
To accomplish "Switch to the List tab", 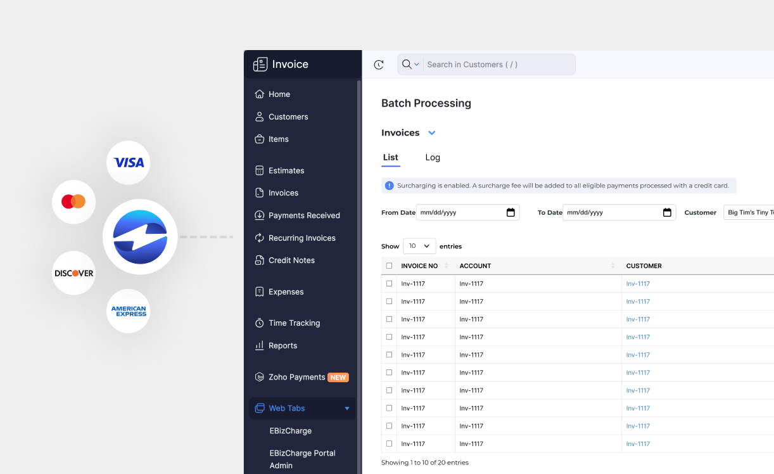I will pyautogui.click(x=391, y=157).
